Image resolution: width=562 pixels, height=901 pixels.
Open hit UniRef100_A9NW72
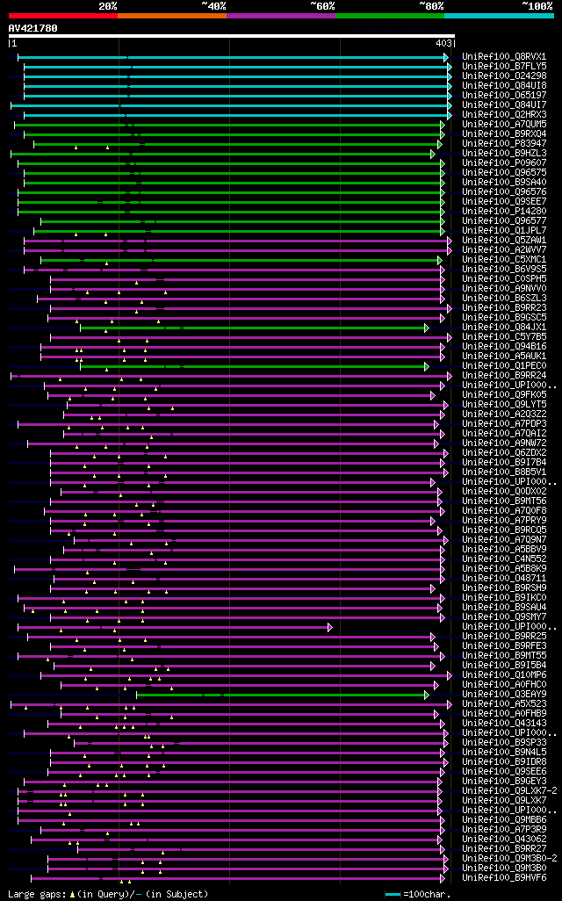(x=504, y=443)
